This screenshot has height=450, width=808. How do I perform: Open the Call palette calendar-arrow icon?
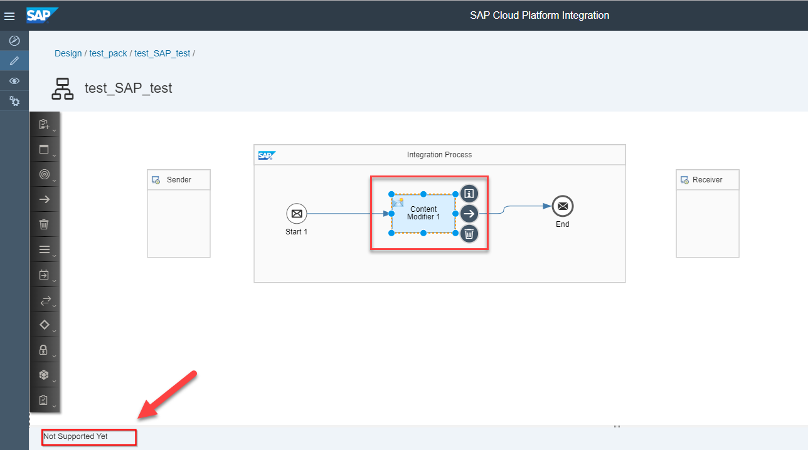pos(45,275)
